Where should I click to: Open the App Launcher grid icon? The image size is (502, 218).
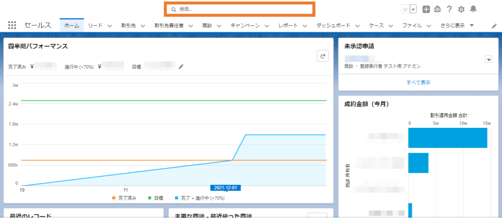click(12, 25)
